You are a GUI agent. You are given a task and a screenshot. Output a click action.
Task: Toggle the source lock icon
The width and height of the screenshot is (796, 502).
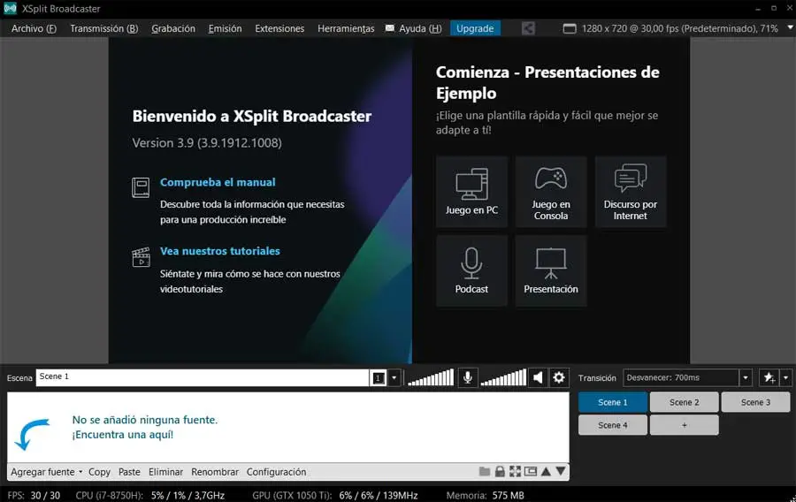pyautogui.click(x=500, y=472)
